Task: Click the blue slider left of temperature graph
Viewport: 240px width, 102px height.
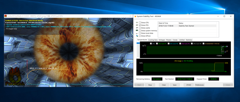Action: tap(138, 43)
